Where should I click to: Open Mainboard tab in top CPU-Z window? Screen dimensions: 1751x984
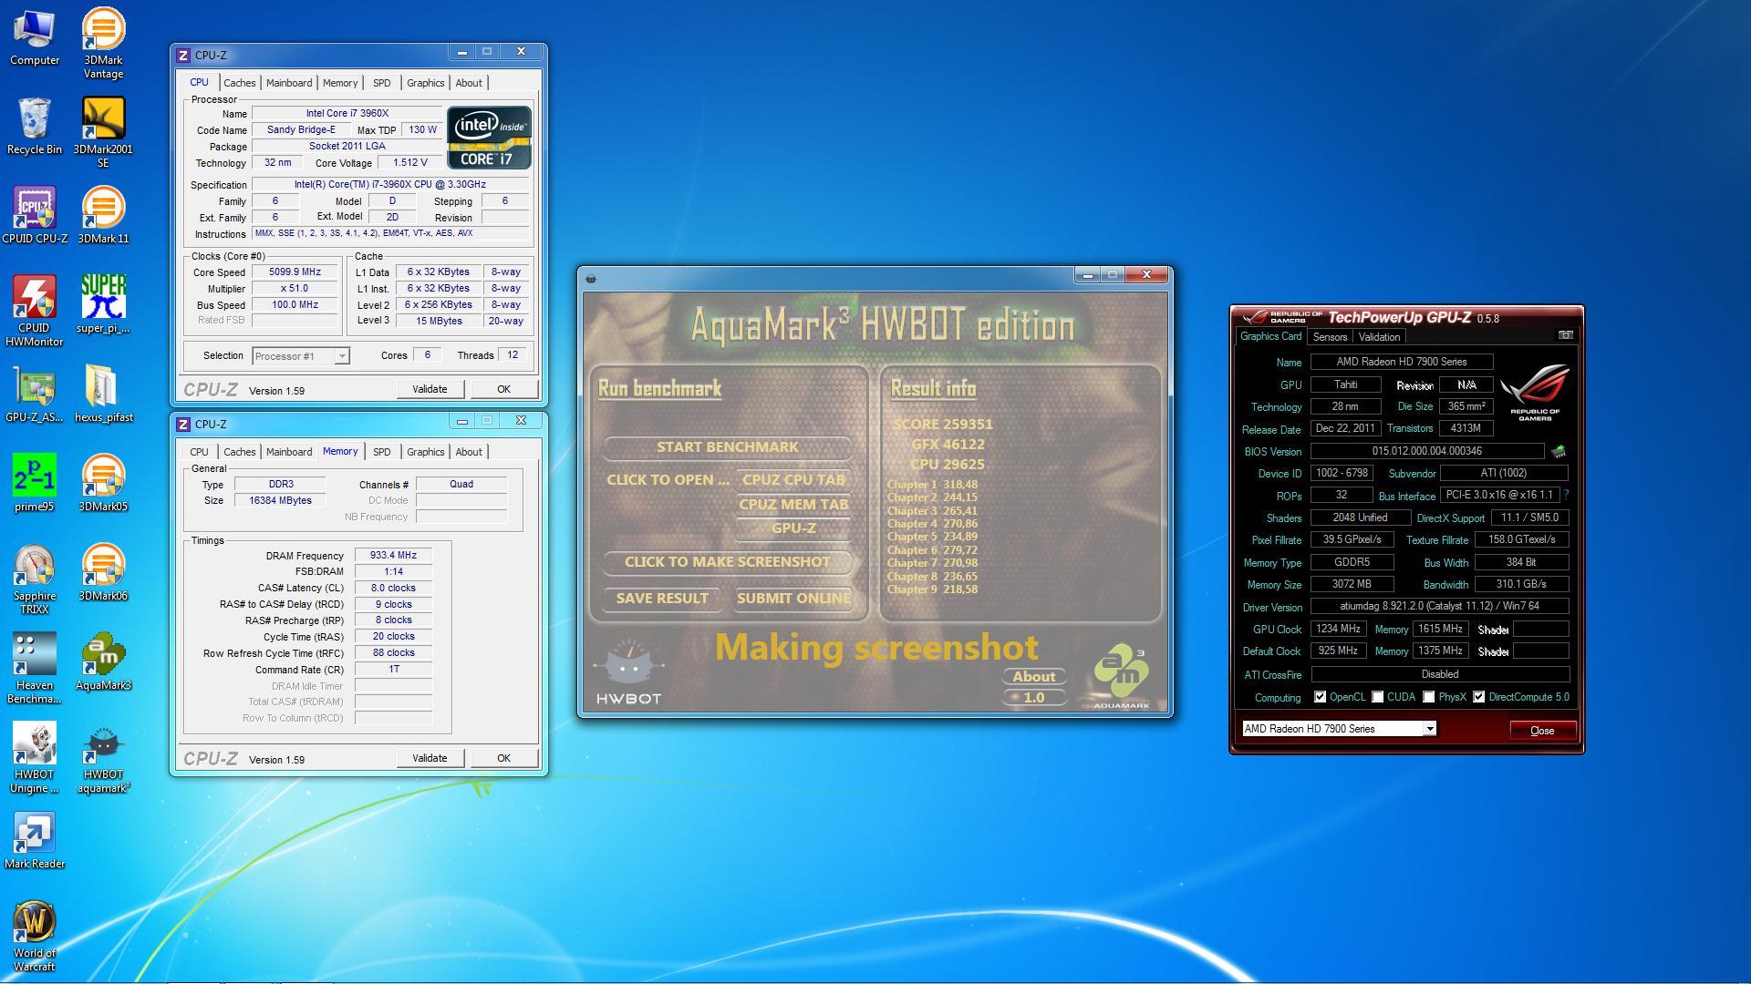[289, 83]
